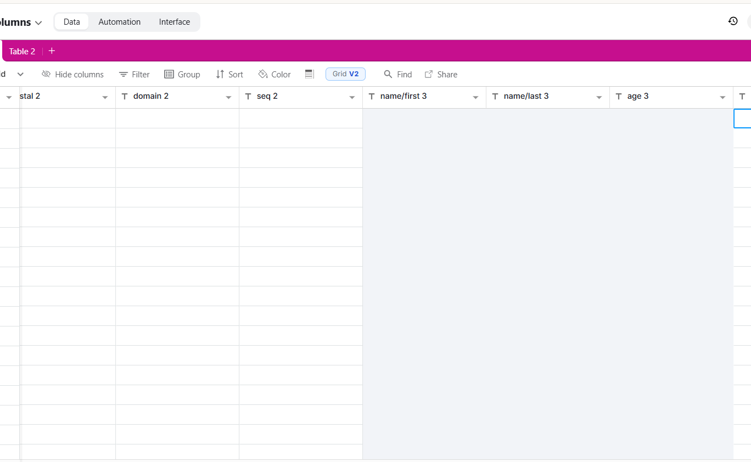Click the Find magnifier icon
751x462 pixels.
point(388,74)
